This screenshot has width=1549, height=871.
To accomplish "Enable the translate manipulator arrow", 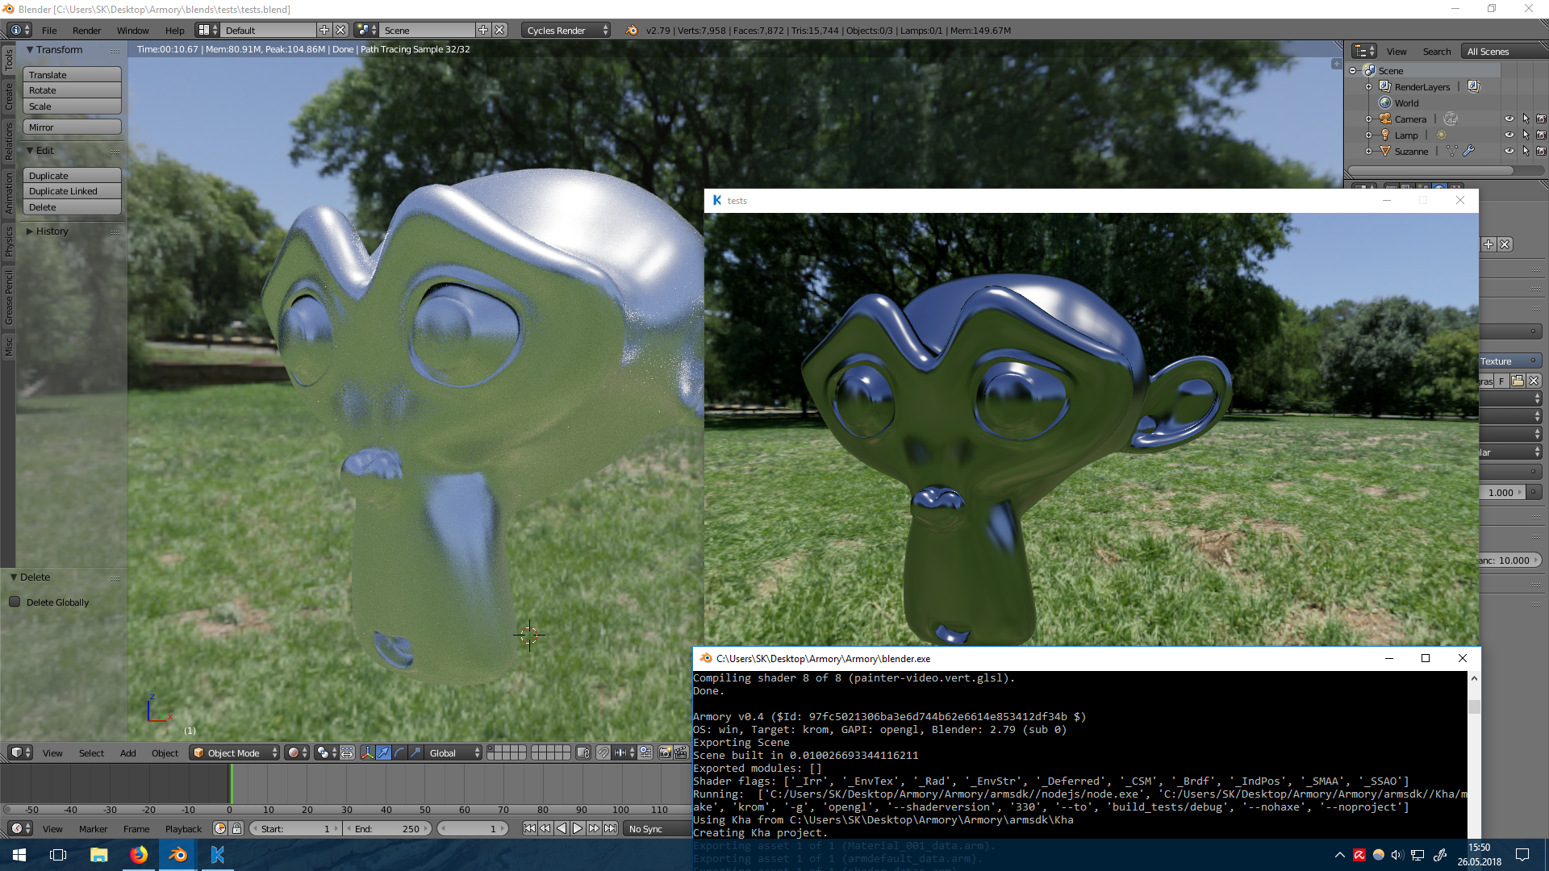I will 383,752.
